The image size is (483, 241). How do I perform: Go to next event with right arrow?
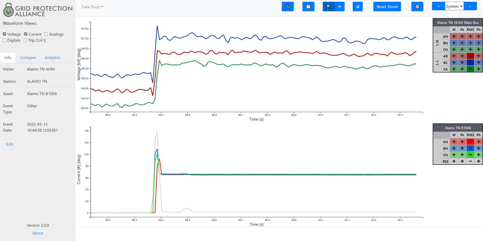(470, 6)
